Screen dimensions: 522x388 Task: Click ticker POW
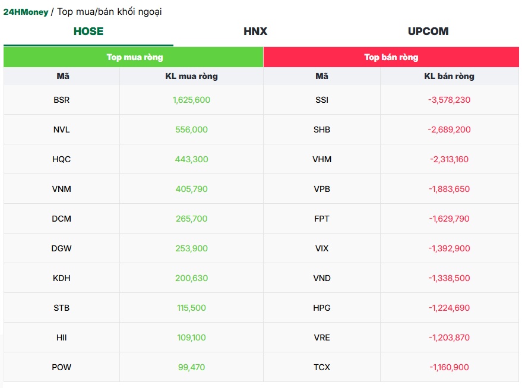(x=62, y=367)
